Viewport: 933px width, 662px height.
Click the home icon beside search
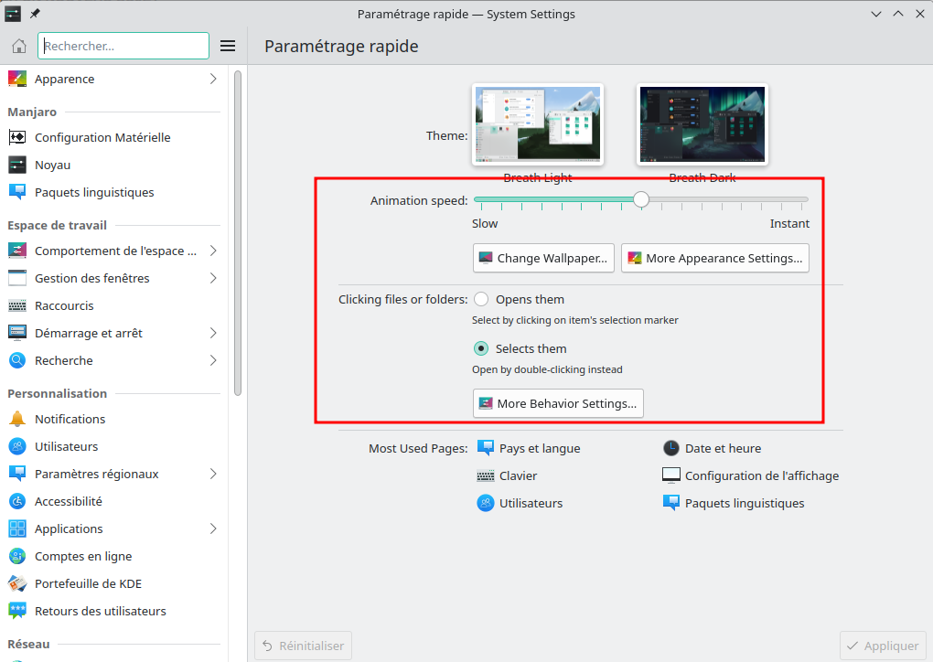click(19, 46)
